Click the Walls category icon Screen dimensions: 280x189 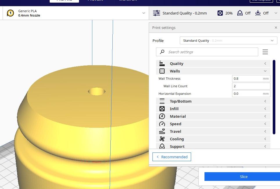(162, 71)
